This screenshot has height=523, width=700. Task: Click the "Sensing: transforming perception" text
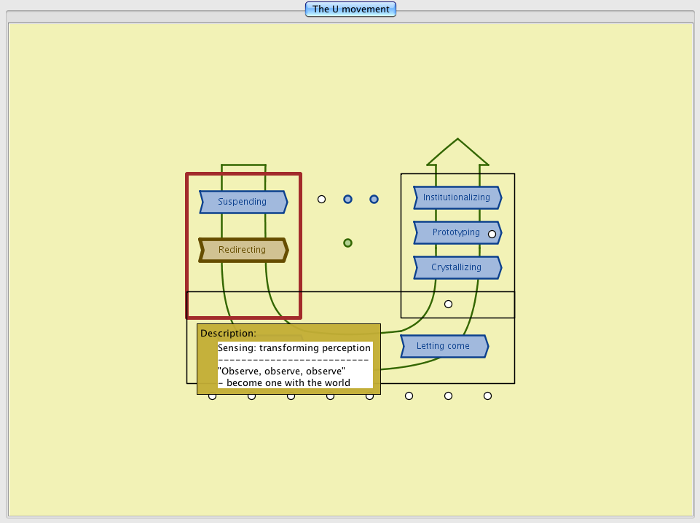[x=294, y=348]
